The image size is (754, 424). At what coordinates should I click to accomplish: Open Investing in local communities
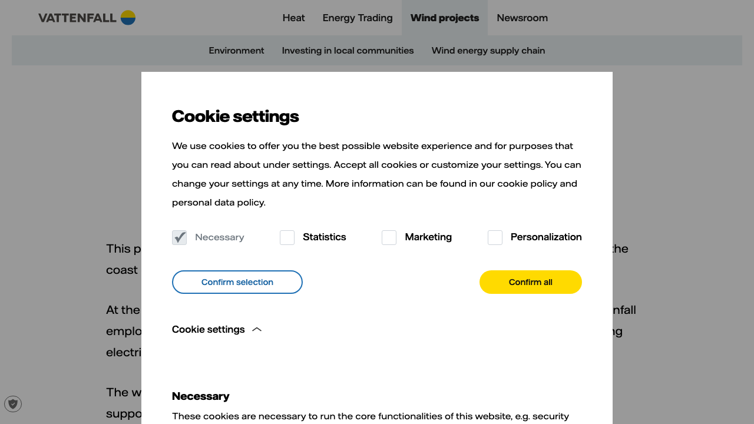tap(348, 51)
